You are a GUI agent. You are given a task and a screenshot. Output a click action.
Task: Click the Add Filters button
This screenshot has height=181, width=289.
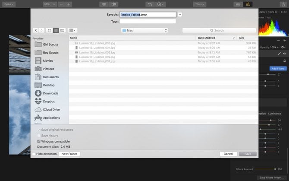278,69
